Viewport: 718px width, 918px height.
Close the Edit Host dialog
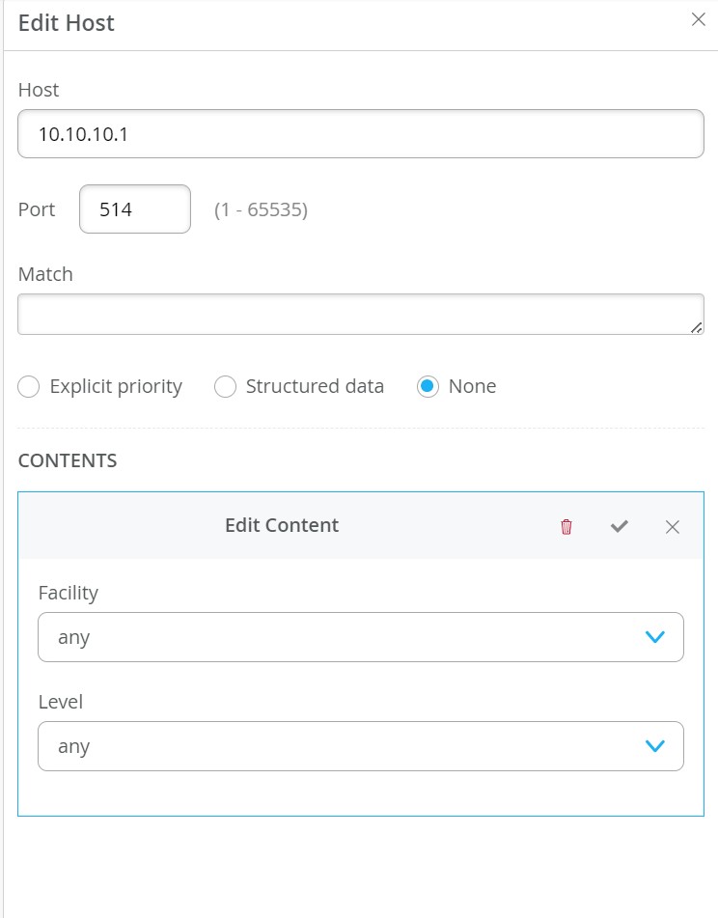[x=699, y=19]
